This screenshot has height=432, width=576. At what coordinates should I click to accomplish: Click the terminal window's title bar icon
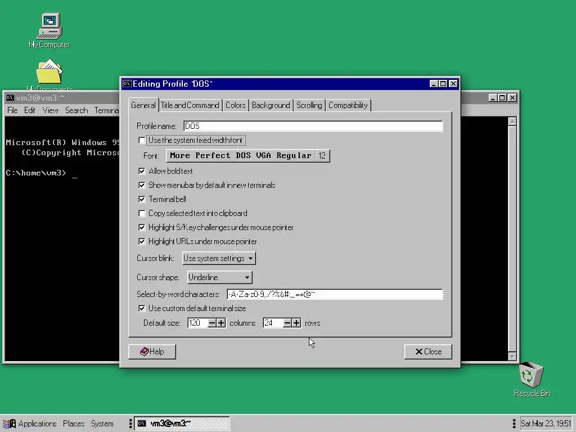click(10, 98)
